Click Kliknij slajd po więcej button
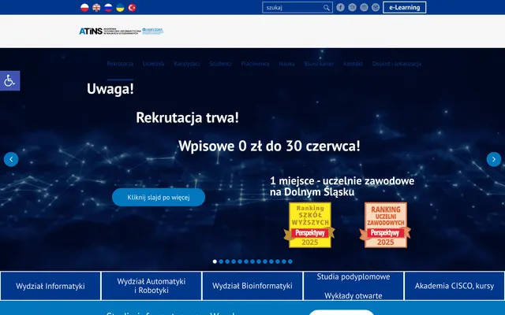 (159, 198)
